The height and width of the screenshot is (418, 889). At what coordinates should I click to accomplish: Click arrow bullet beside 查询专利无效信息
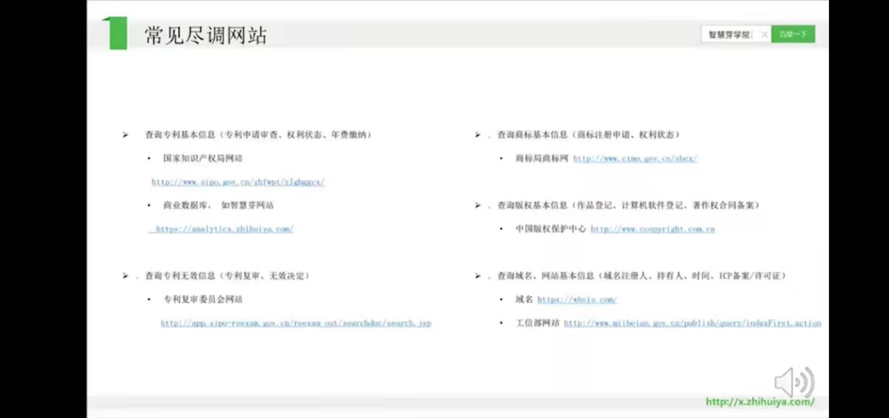[125, 276]
